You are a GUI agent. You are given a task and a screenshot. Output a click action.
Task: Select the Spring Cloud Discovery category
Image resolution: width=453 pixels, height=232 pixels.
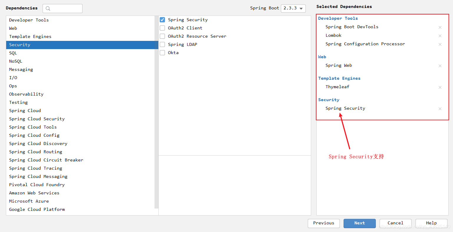(x=80, y=143)
